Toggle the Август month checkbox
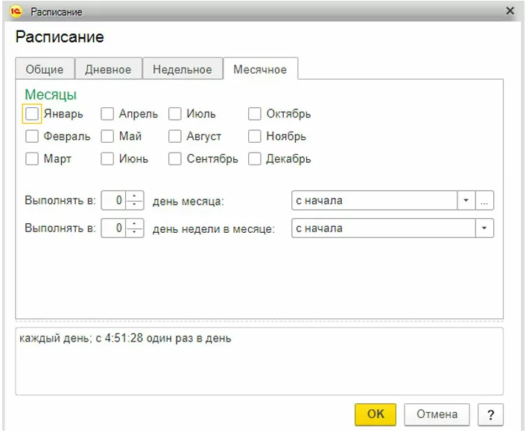 coord(175,136)
